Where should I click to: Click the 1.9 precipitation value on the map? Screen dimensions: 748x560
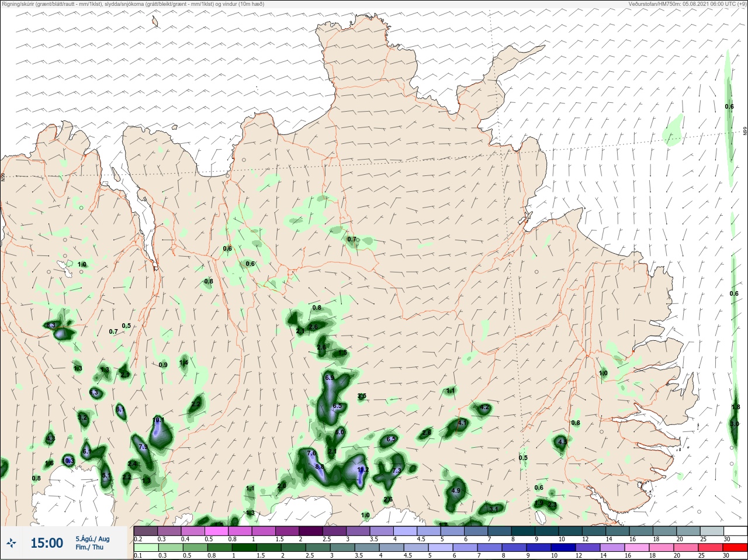coord(539,503)
